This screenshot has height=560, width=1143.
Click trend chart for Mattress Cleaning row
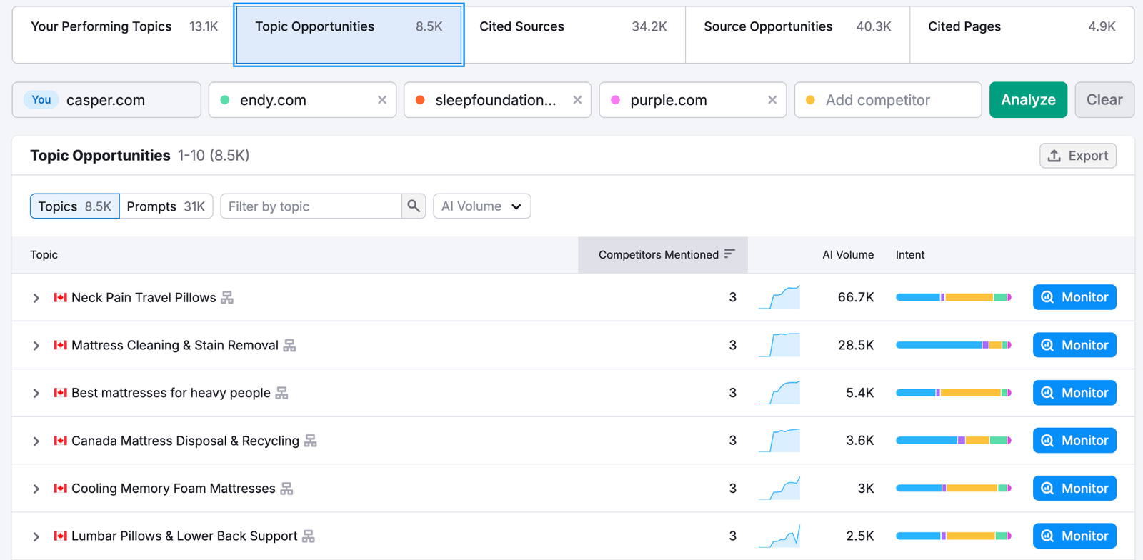pyautogui.click(x=779, y=345)
